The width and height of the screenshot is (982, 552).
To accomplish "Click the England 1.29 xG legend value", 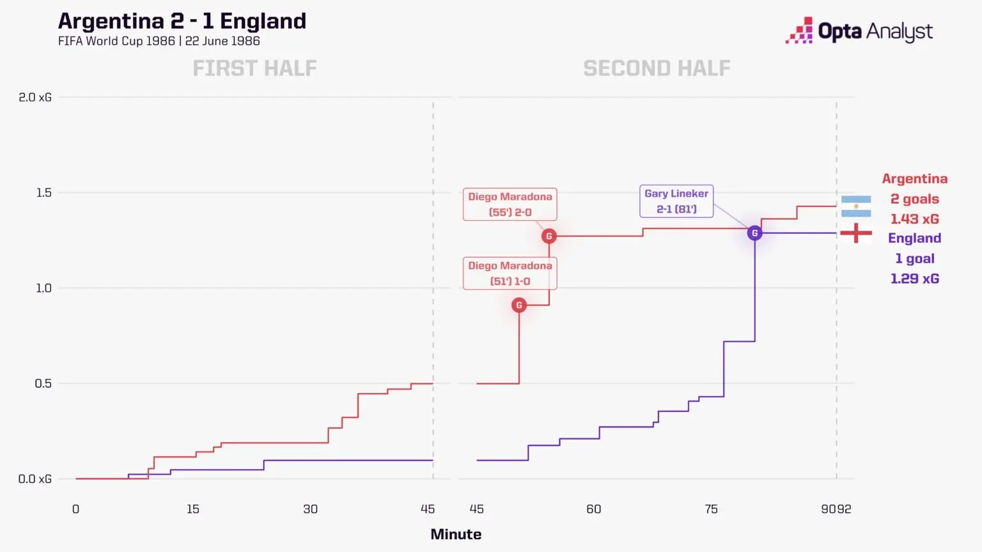I will pyautogui.click(x=915, y=279).
